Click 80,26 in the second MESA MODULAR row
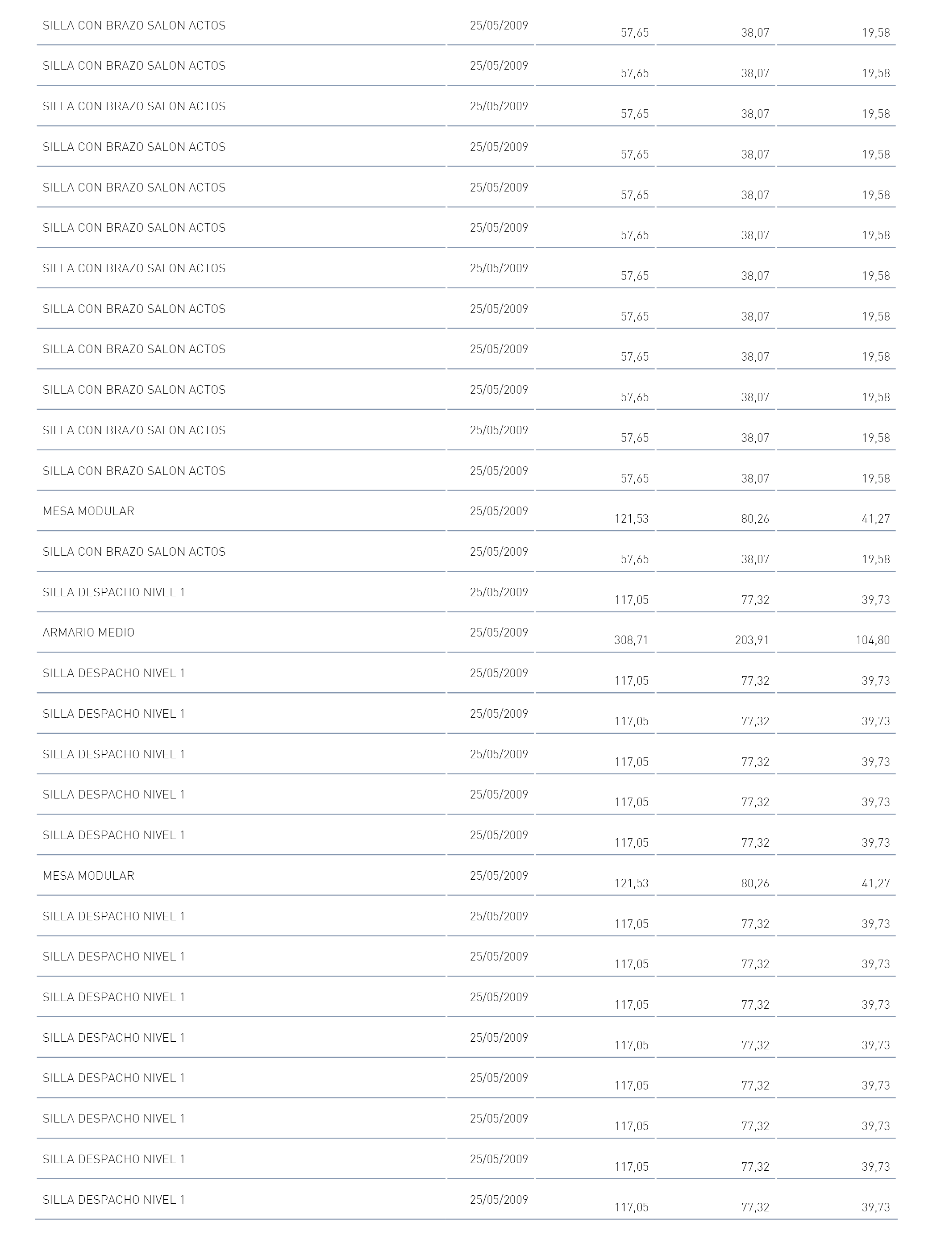949x1239 pixels. 755,884
